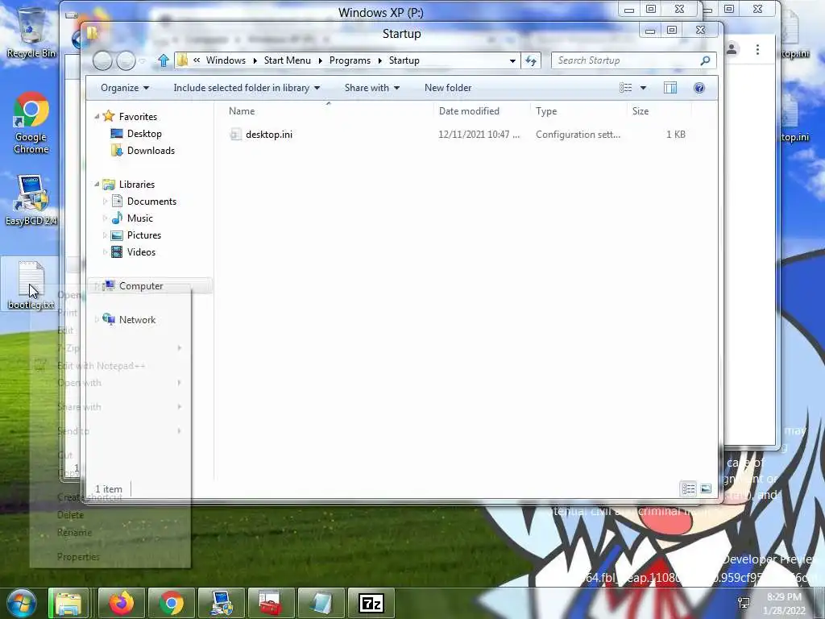This screenshot has width=825, height=619.
Task: Collapse the Libraries tree group
Action: click(x=97, y=185)
